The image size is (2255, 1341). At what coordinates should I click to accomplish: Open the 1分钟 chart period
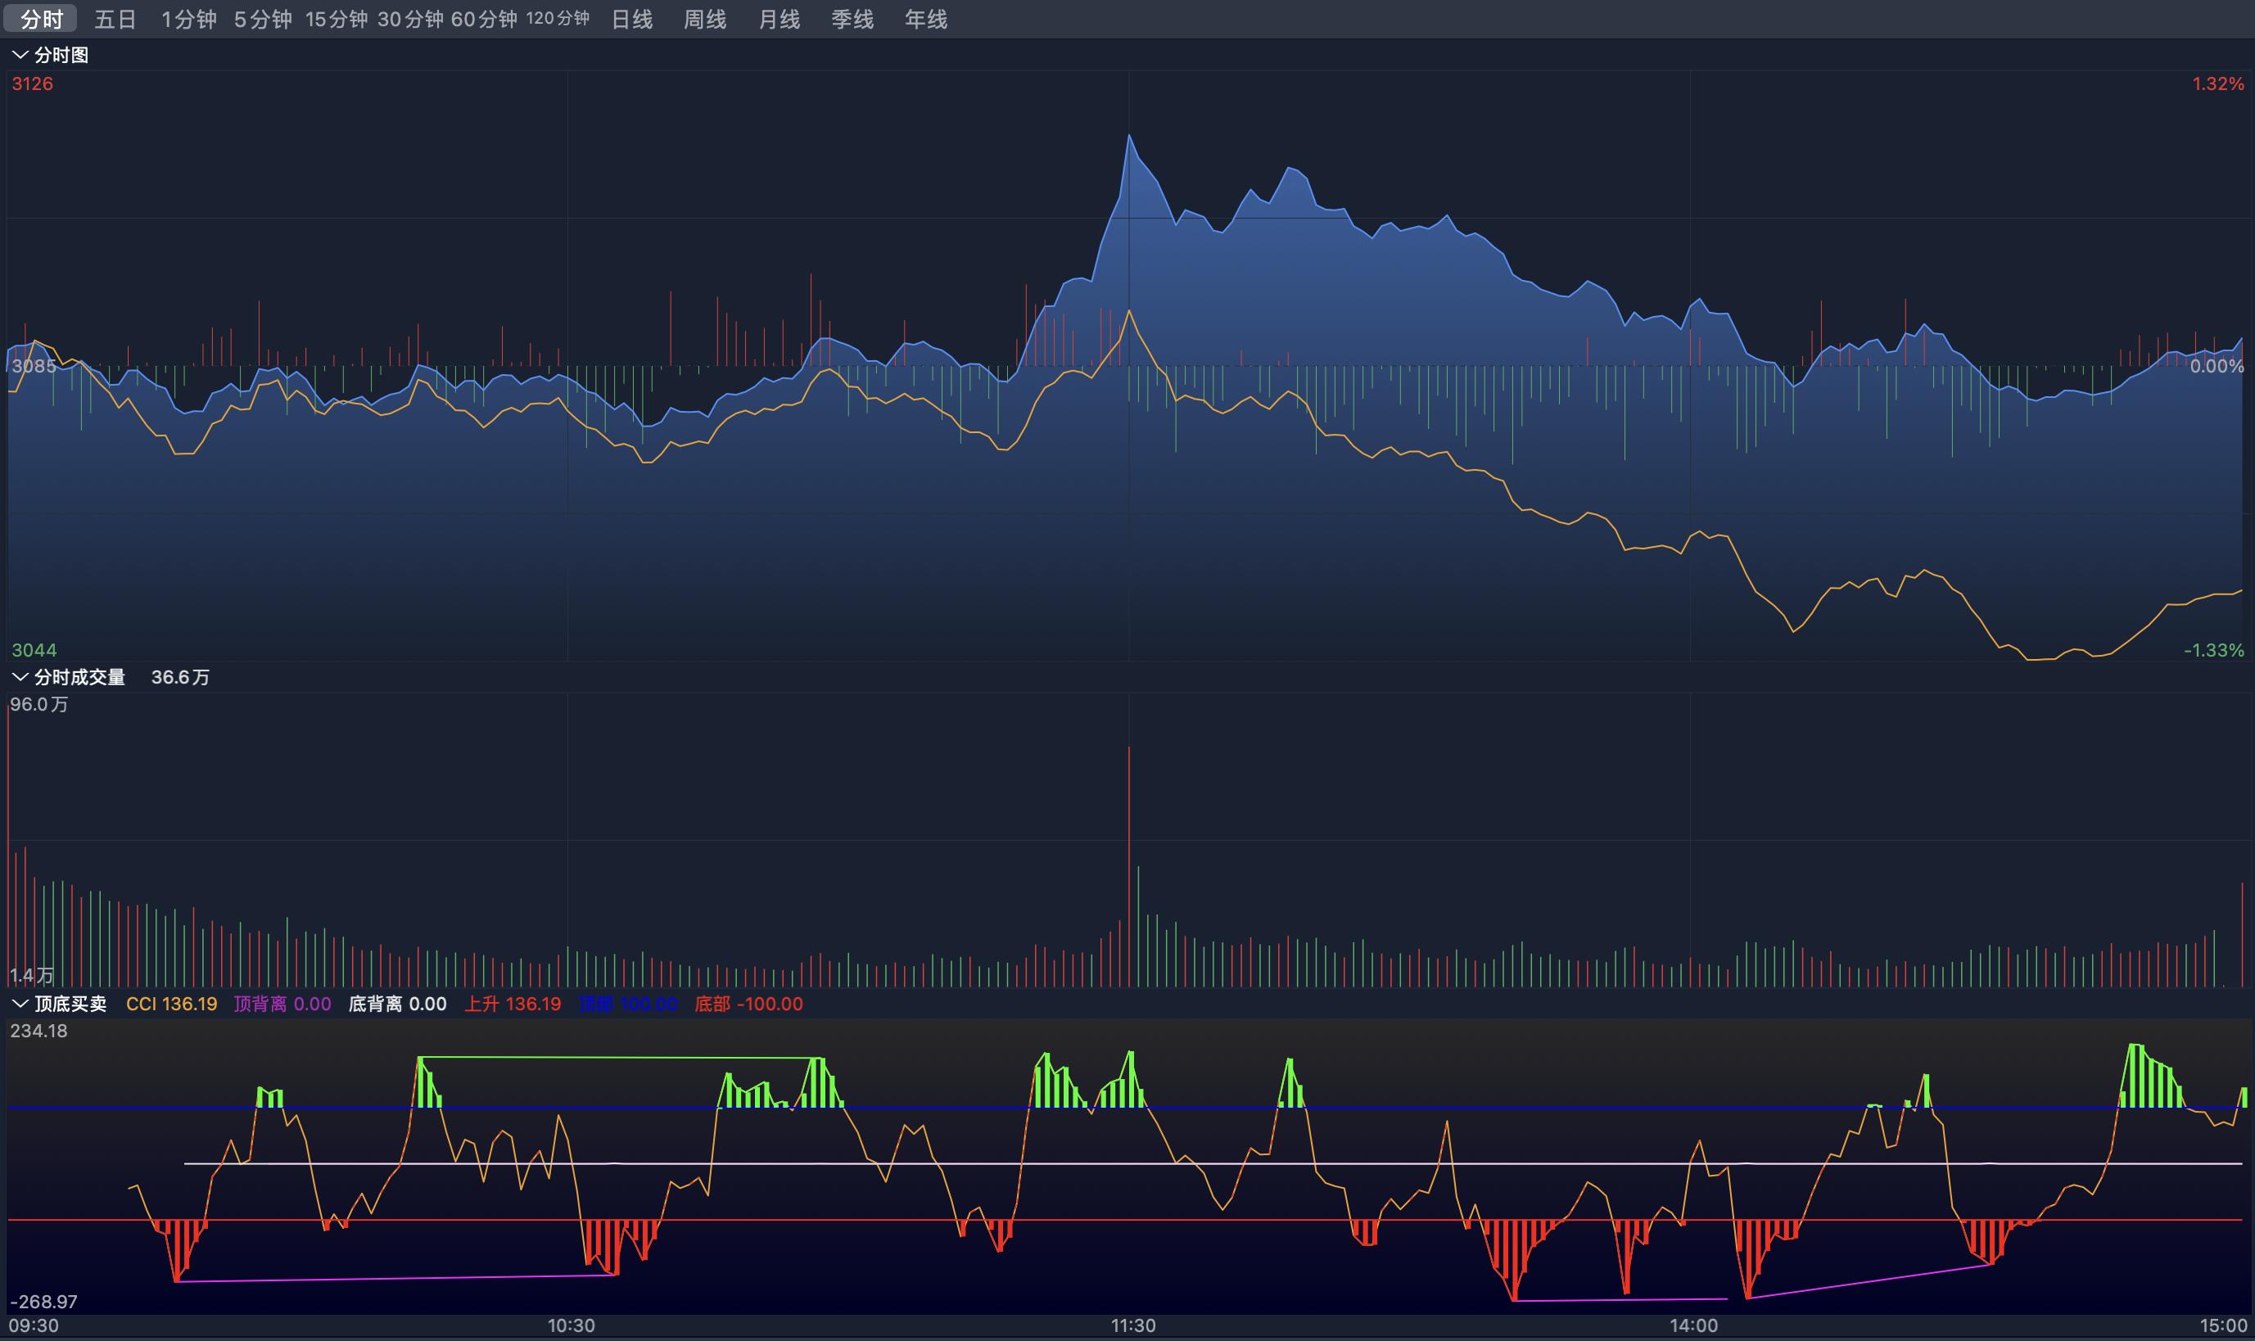[189, 19]
